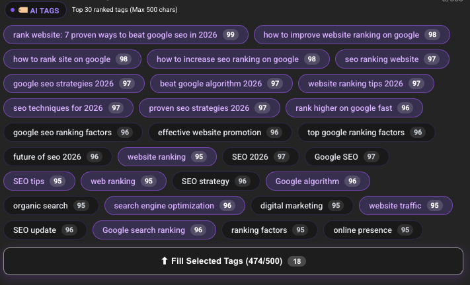The image size is (470, 285).
Task: Deselect the 'Google search ranking' tag chip
Action: point(154,230)
